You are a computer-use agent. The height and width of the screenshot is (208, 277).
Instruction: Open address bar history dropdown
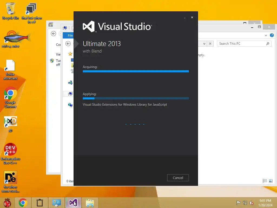(204, 44)
